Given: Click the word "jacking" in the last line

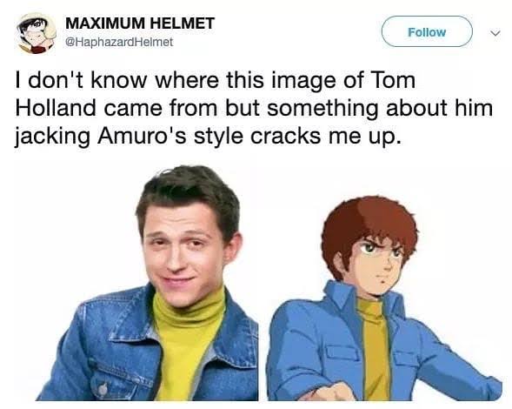Looking at the screenshot, I should 52,137.
